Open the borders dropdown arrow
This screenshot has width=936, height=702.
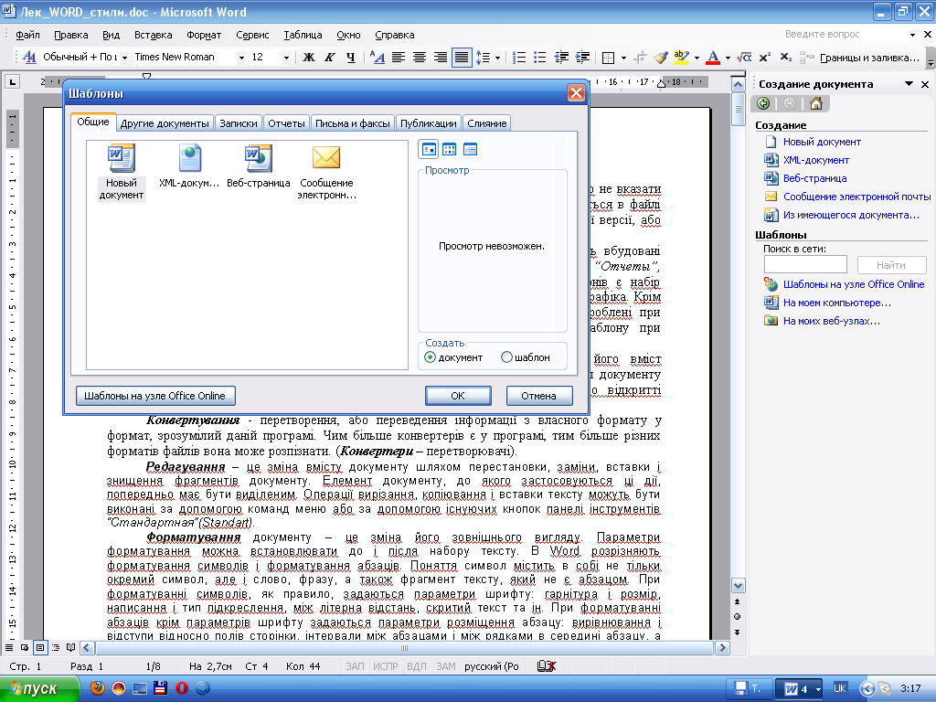pyautogui.click(x=623, y=58)
